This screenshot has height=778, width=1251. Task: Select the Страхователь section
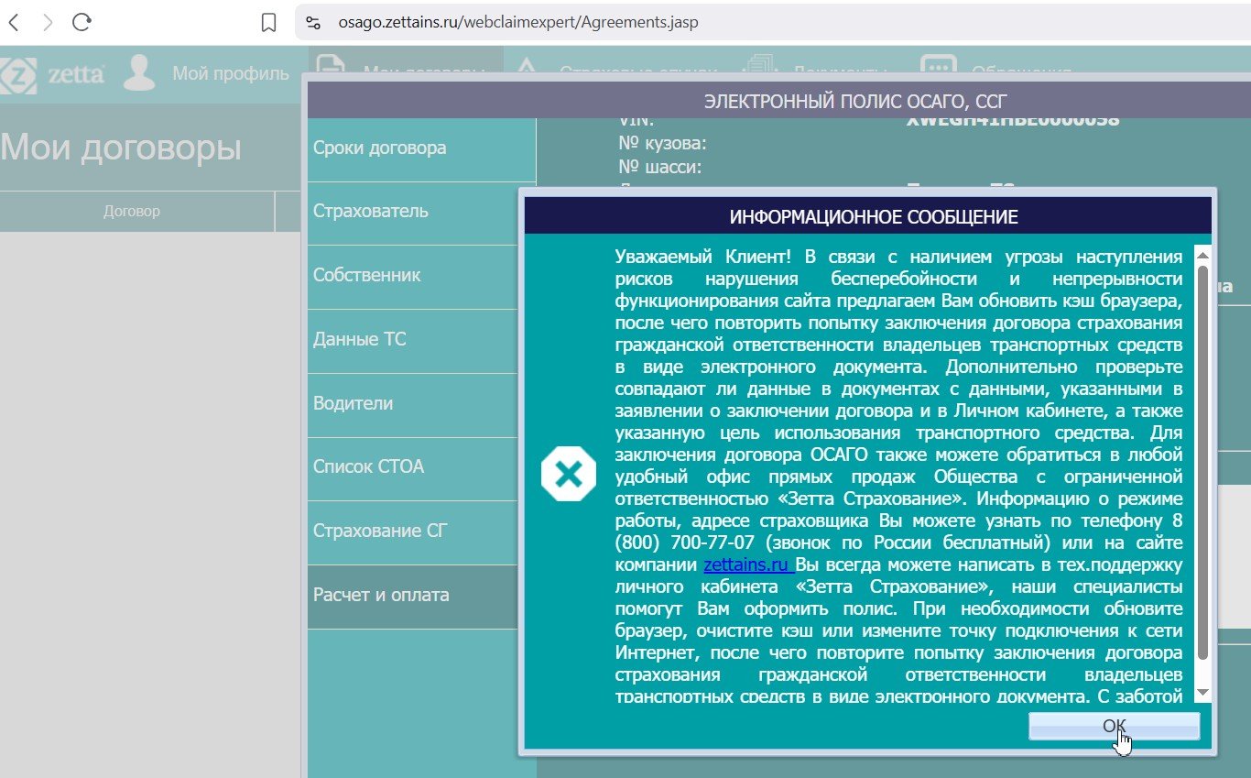pos(371,212)
